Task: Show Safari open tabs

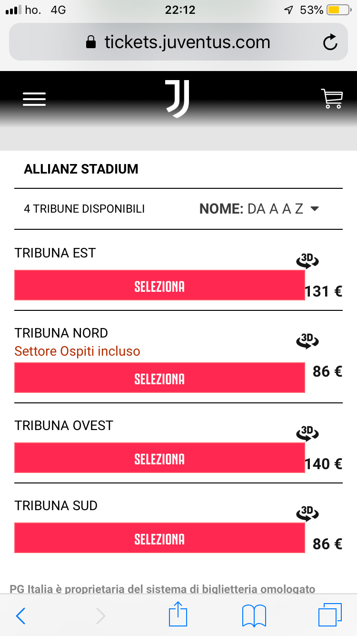Action: (330, 615)
